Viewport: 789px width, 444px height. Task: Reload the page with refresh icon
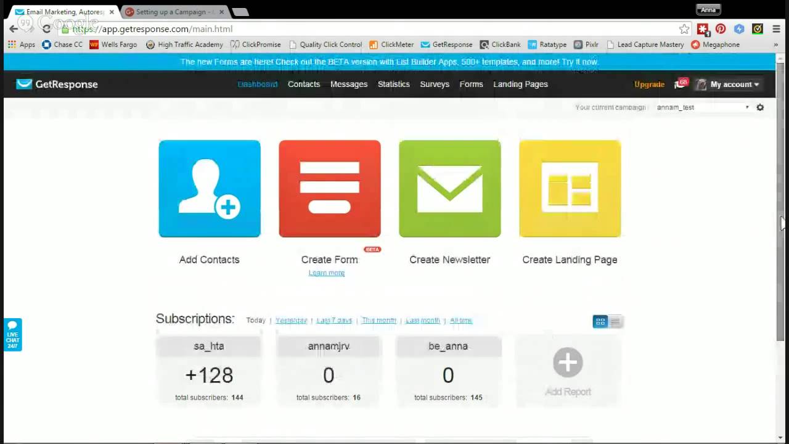(x=46, y=29)
